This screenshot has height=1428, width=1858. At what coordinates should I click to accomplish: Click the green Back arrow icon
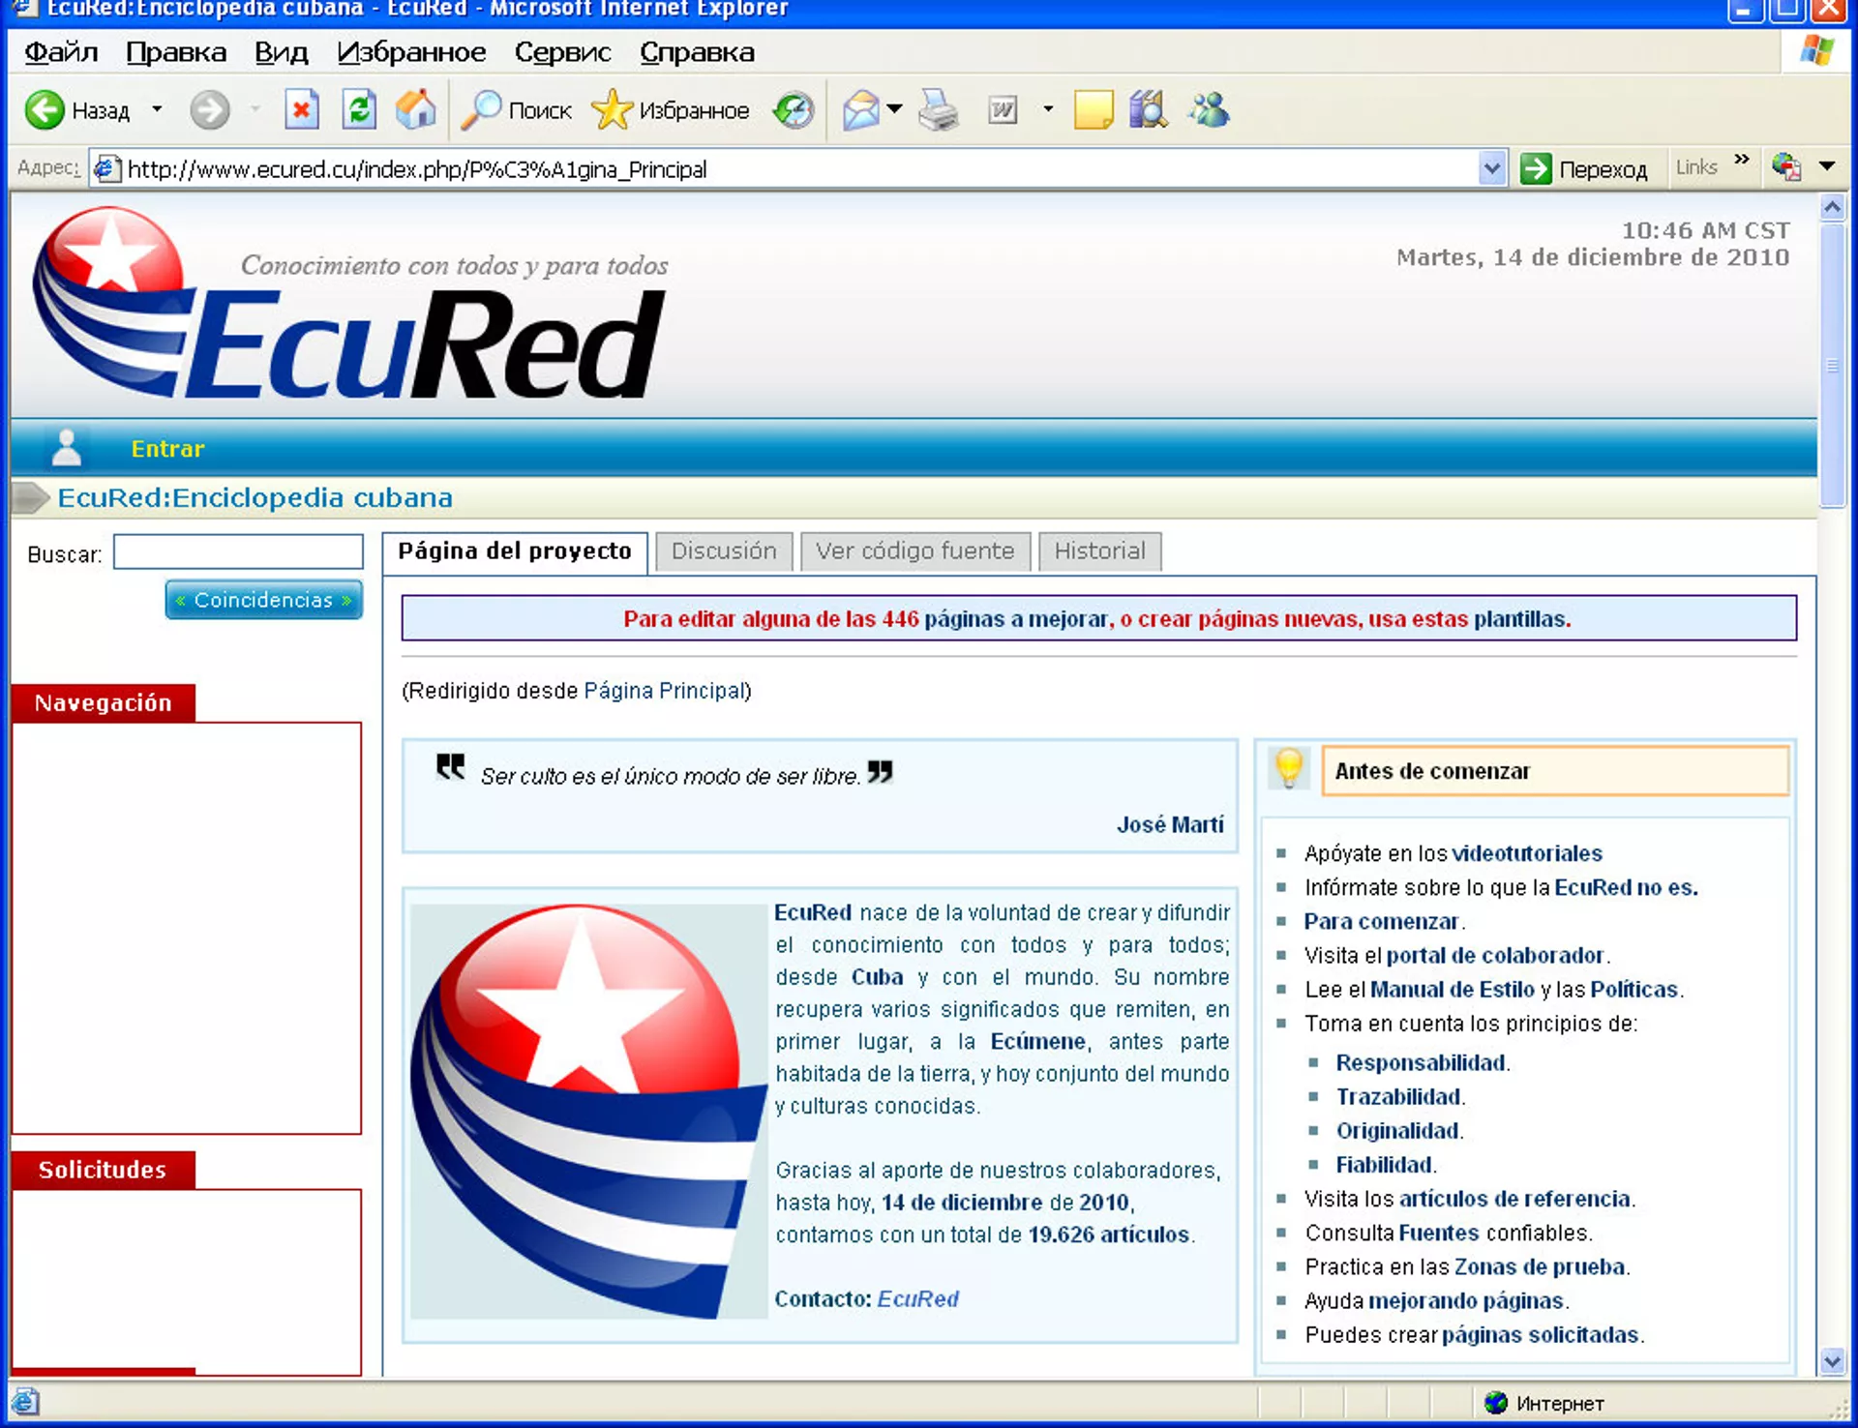pyautogui.click(x=45, y=110)
